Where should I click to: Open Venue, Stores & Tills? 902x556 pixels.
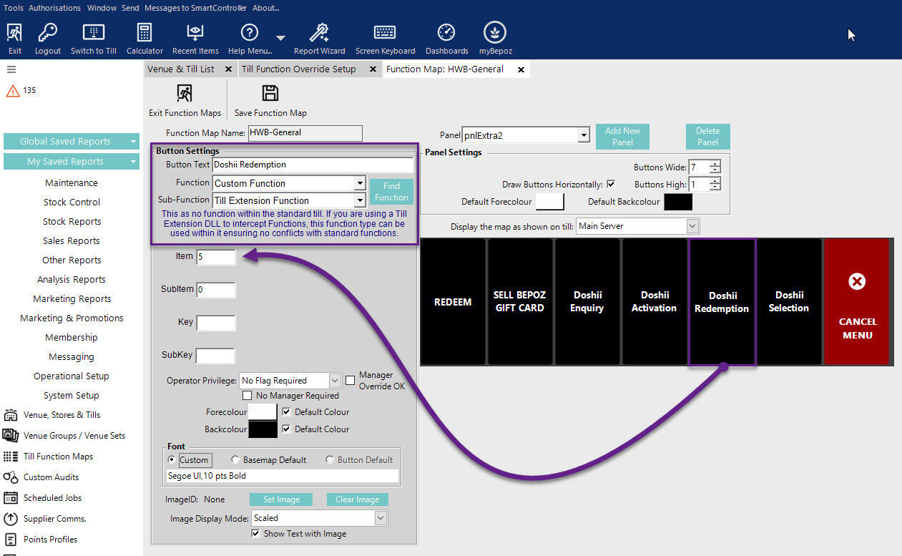pyautogui.click(x=62, y=415)
